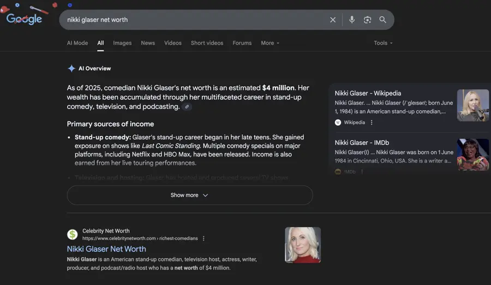
Task: Click the AI Overview source link icon
Action: point(187,107)
